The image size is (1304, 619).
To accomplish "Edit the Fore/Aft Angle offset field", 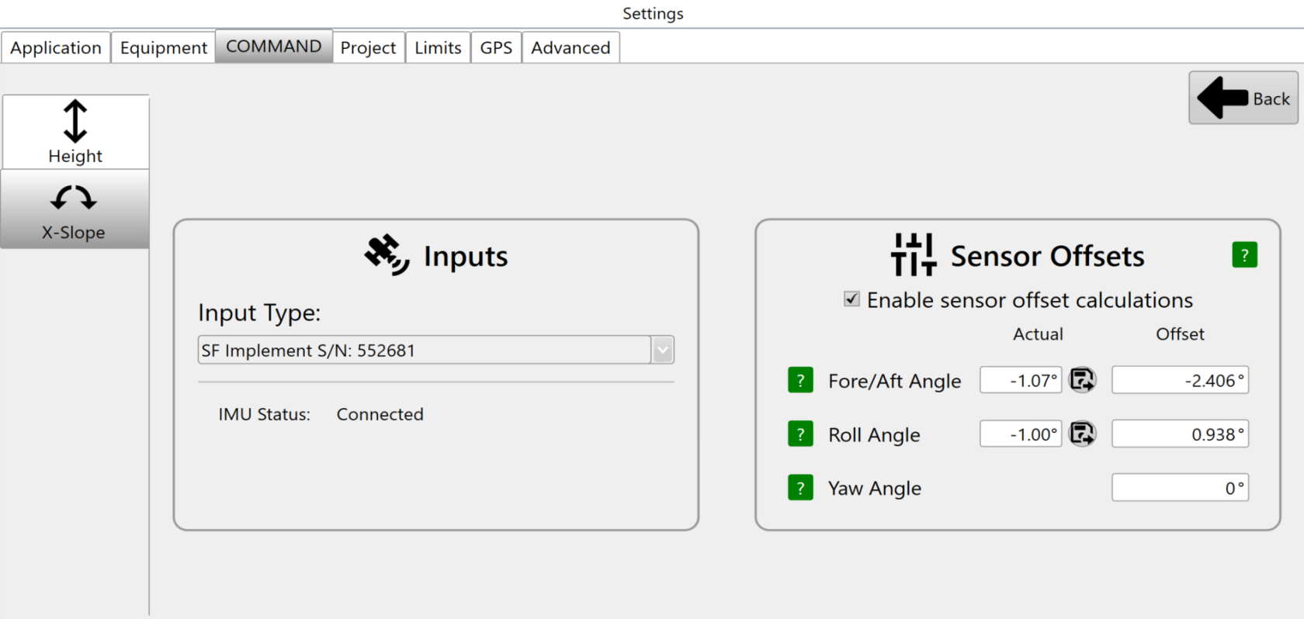I will tap(1180, 380).
